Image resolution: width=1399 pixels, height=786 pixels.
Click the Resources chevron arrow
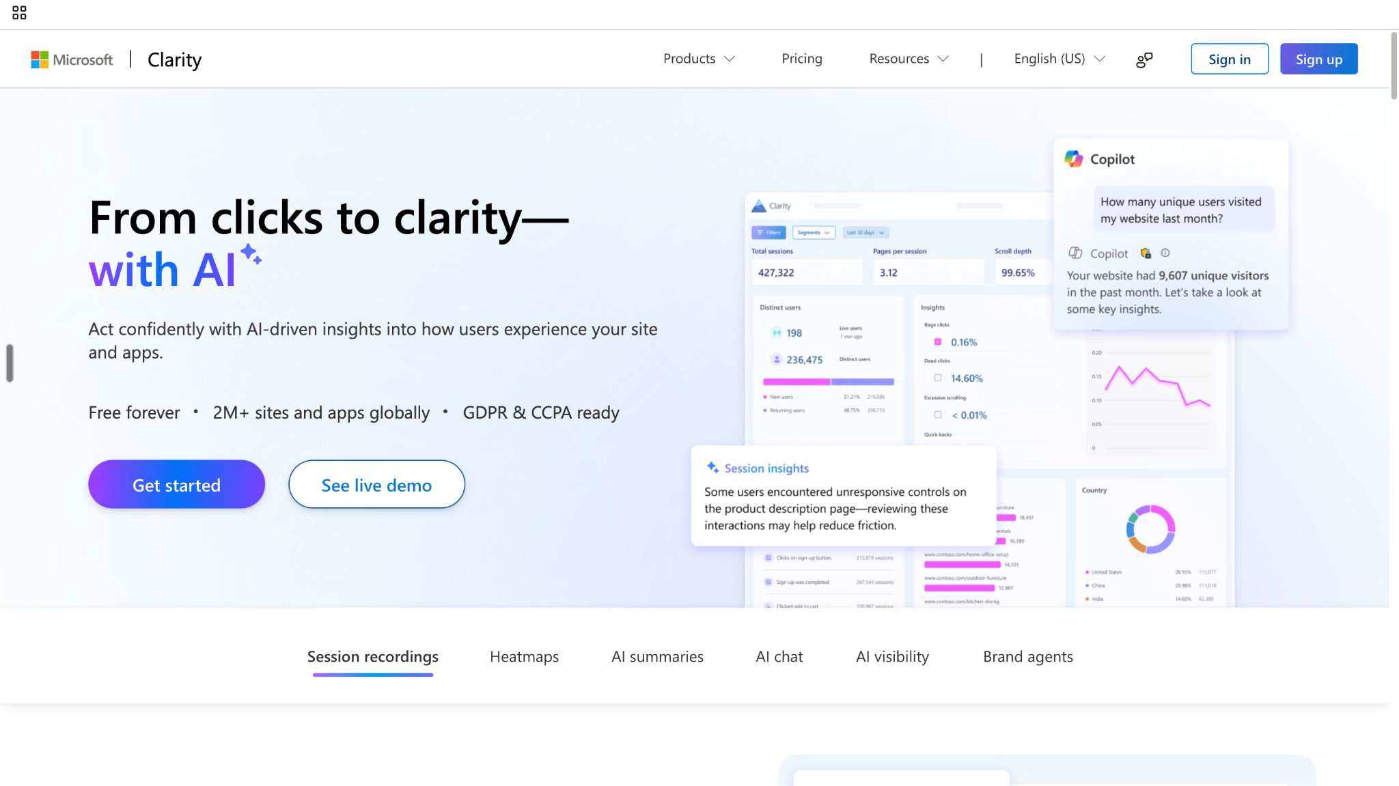(943, 59)
